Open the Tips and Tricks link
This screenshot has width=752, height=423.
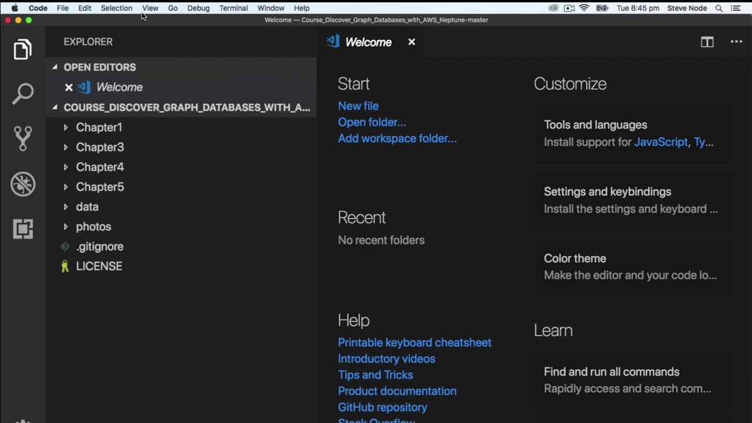375,375
